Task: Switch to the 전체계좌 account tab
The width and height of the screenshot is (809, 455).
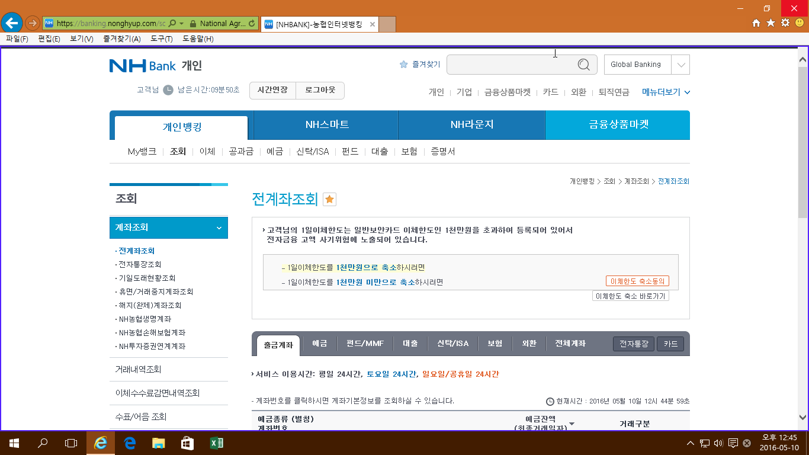Action: [570, 344]
